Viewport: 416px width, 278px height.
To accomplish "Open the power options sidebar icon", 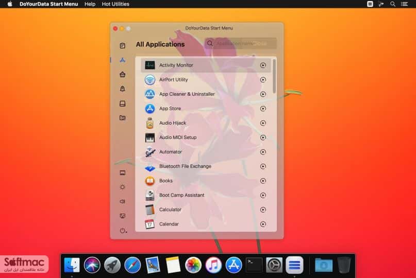I will tap(123, 231).
